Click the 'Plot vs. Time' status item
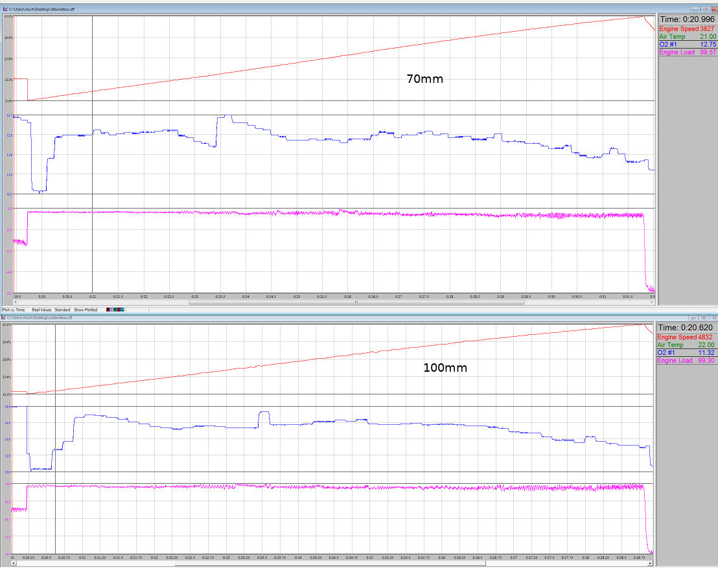Viewport: 718px width, 568px height. (x=14, y=310)
